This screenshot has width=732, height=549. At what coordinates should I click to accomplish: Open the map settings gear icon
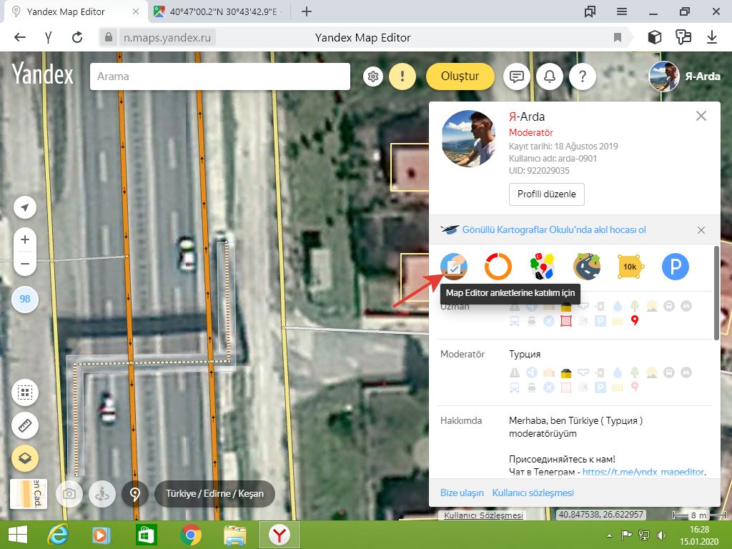coord(373,76)
